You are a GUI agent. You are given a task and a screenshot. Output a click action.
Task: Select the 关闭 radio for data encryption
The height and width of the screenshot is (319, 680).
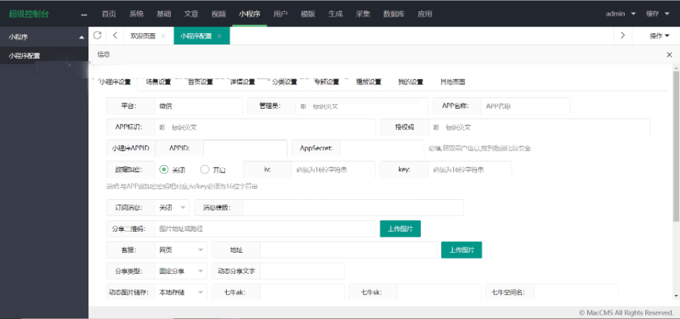coord(164,170)
